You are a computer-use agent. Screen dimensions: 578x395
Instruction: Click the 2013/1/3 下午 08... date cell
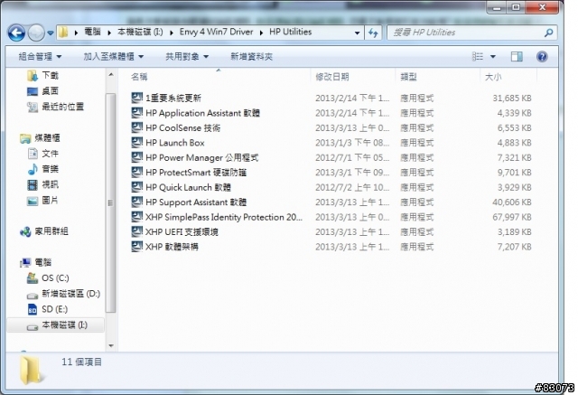(352, 143)
